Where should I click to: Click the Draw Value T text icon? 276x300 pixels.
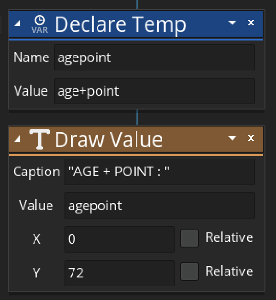coord(40,139)
